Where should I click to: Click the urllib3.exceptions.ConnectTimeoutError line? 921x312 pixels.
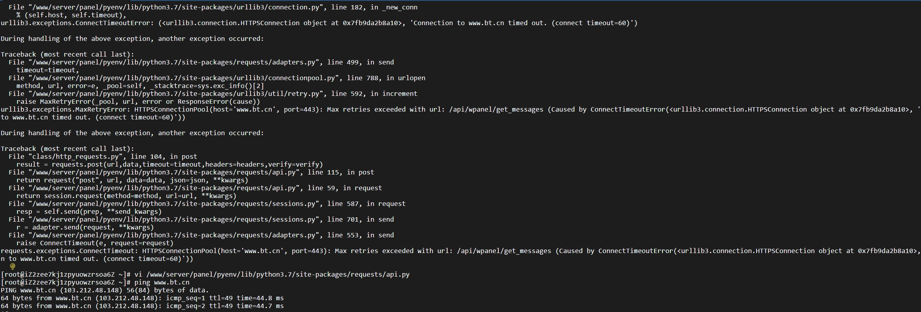[x=319, y=23]
